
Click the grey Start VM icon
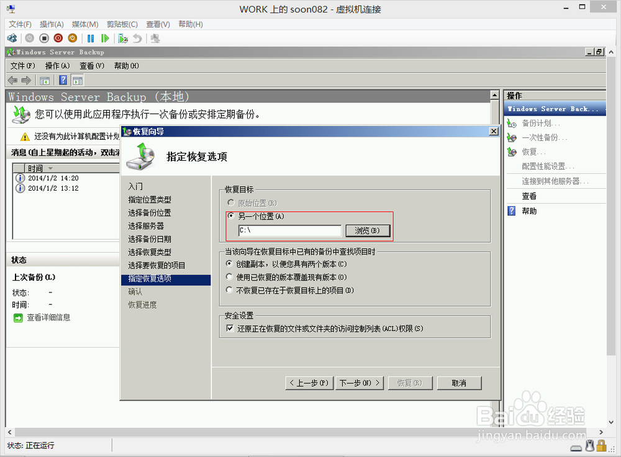pyautogui.click(x=30, y=38)
